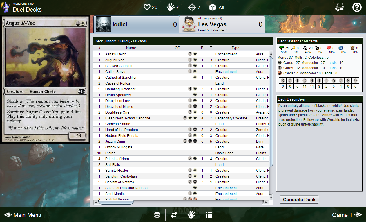Open the help question mark icon
The width and height of the screenshot is (366, 222).
tap(357, 7)
